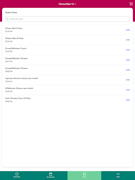Image resolution: width=135 pixels, height=180 pixels.
Task: Add Group Reformer 20 pass
Action: click(128, 70)
